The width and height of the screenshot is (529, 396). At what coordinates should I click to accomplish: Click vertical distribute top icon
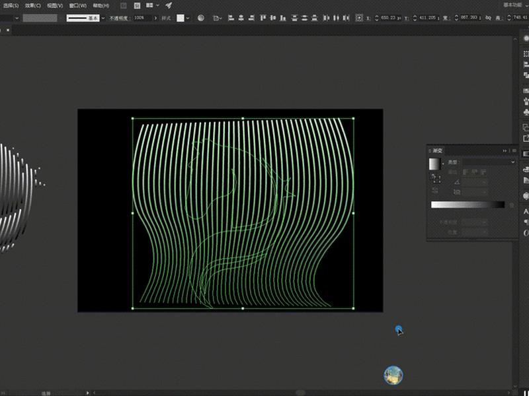pyautogui.click(x=294, y=18)
